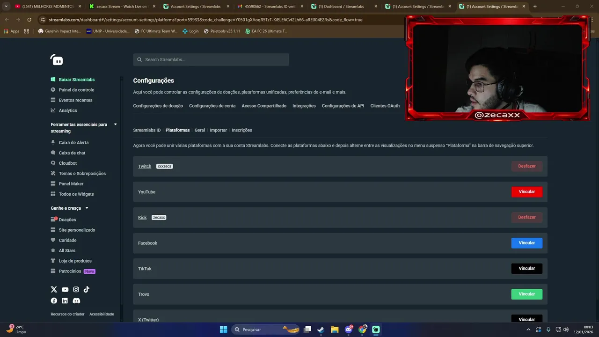The image size is (599, 337).
Task: Click Vincular for Facebook
Action: pos(526,243)
